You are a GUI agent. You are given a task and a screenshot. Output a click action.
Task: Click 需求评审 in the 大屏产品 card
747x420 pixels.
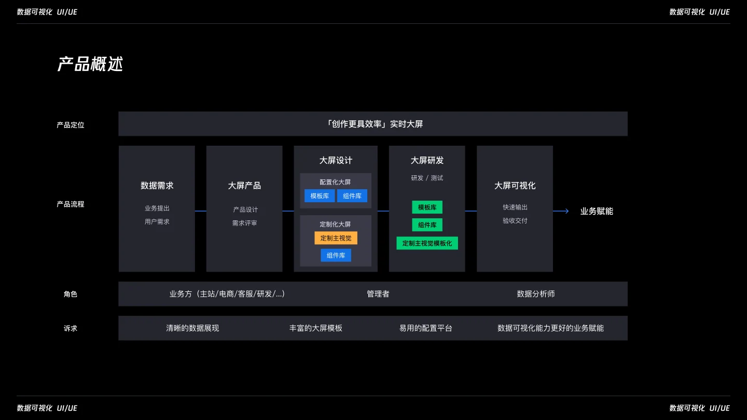coord(245,223)
